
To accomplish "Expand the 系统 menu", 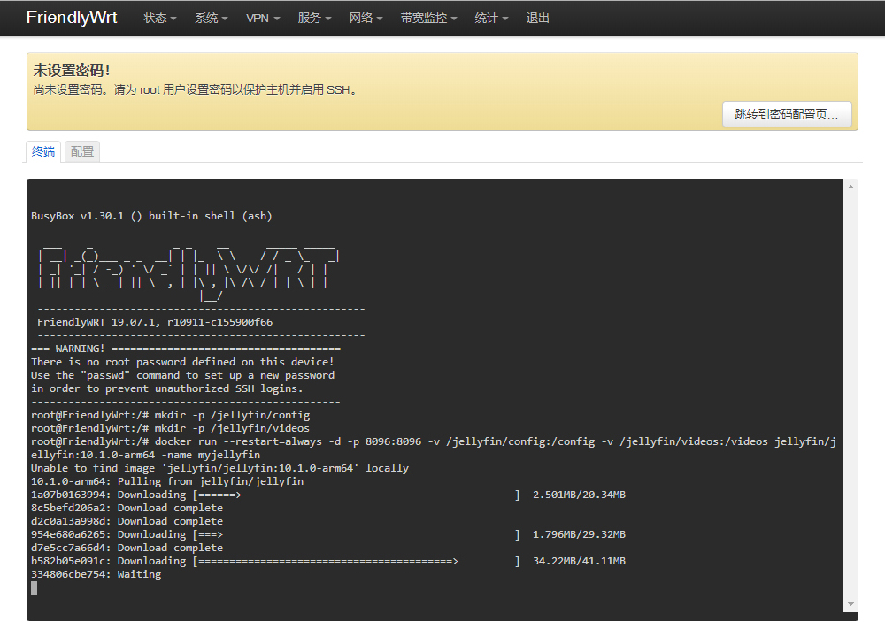I will [212, 18].
